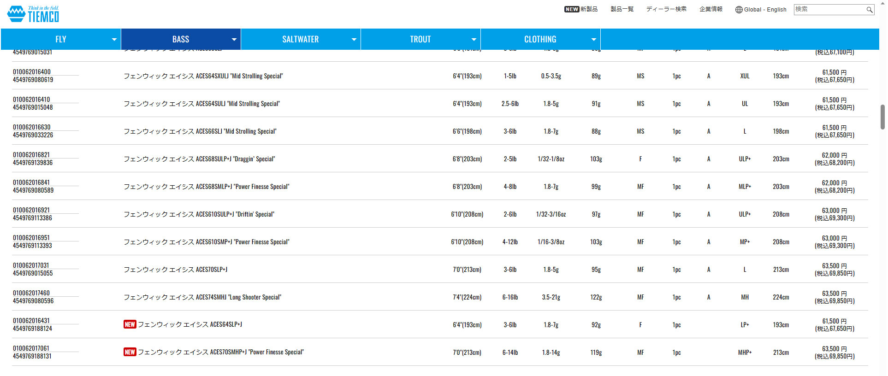
Task: Select product ACES64SXULJ "Mid Strolling Special"
Action: (x=203, y=76)
